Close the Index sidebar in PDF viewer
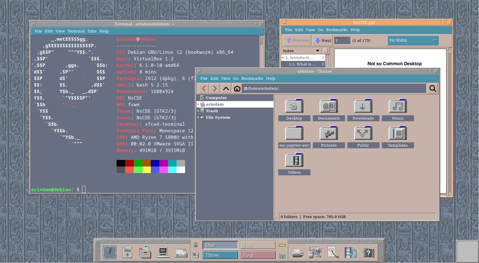479x263 pixels. (x=326, y=51)
